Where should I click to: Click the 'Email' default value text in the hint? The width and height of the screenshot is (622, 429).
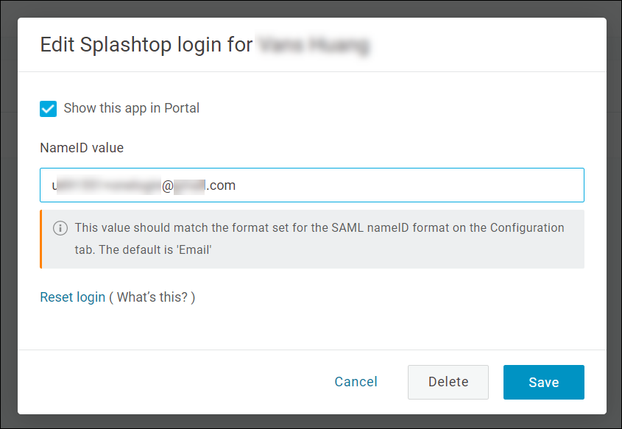pyautogui.click(x=194, y=249)
